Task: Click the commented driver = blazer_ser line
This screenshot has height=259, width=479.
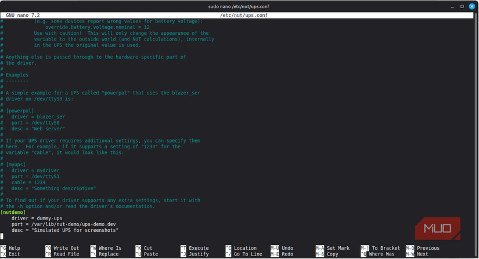Action: (x=33, y=116)
